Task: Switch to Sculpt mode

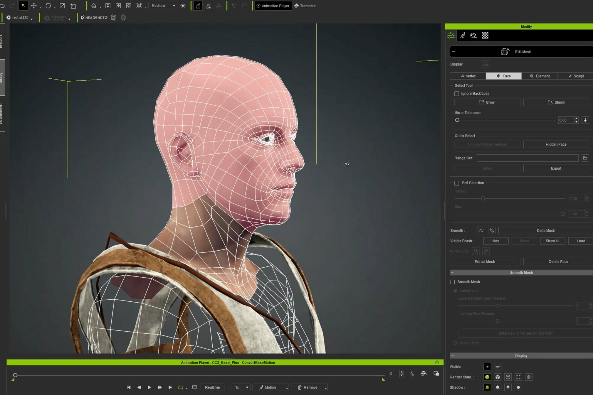Action: click(x=576, y=76)
